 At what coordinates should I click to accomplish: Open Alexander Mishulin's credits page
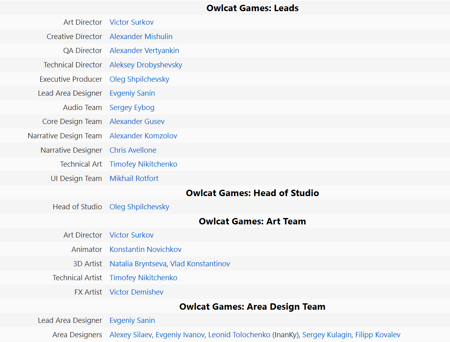[x=141, y=36]
